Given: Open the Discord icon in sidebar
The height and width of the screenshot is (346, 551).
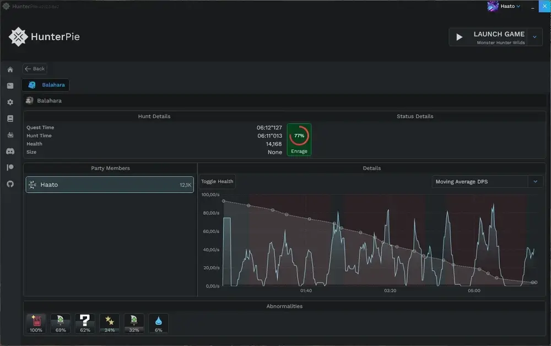Looking at the screenshot, I should [x=10, y=151].
